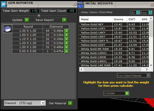The image size is (154, 111).
Task: Click the green arrow beside 0.16tw row
Action: pyautogui.click(x=67, y=39)
